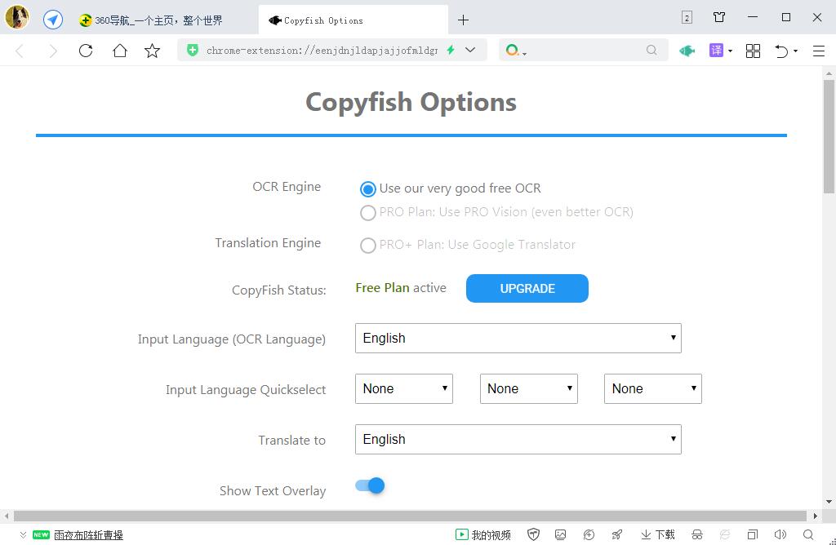Click horizontal scrollbar right arrow
Image resolution: width=836 pixels, height=545 pixels.
816,516
